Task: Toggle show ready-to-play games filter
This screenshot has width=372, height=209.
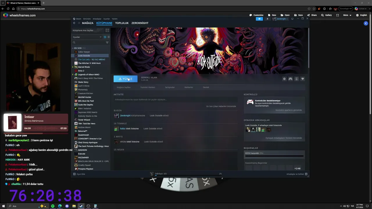Action: point(109,37)
